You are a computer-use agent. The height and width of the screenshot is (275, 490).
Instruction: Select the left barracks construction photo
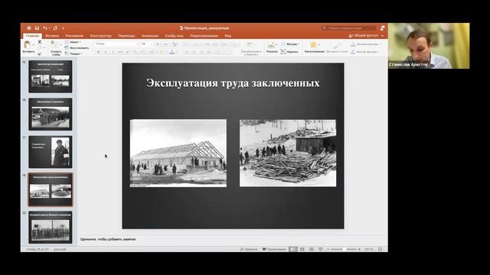178,153
